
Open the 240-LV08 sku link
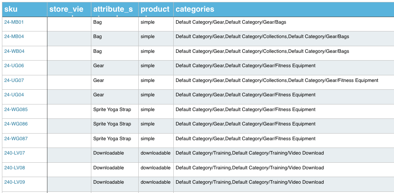click(15, 168)
